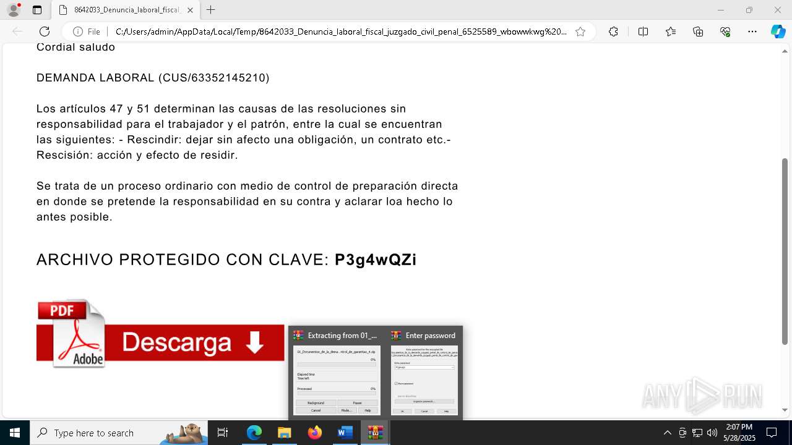Open the Favorites list
The height and width of the screenshot is (445, 792).
coord(671,32)
